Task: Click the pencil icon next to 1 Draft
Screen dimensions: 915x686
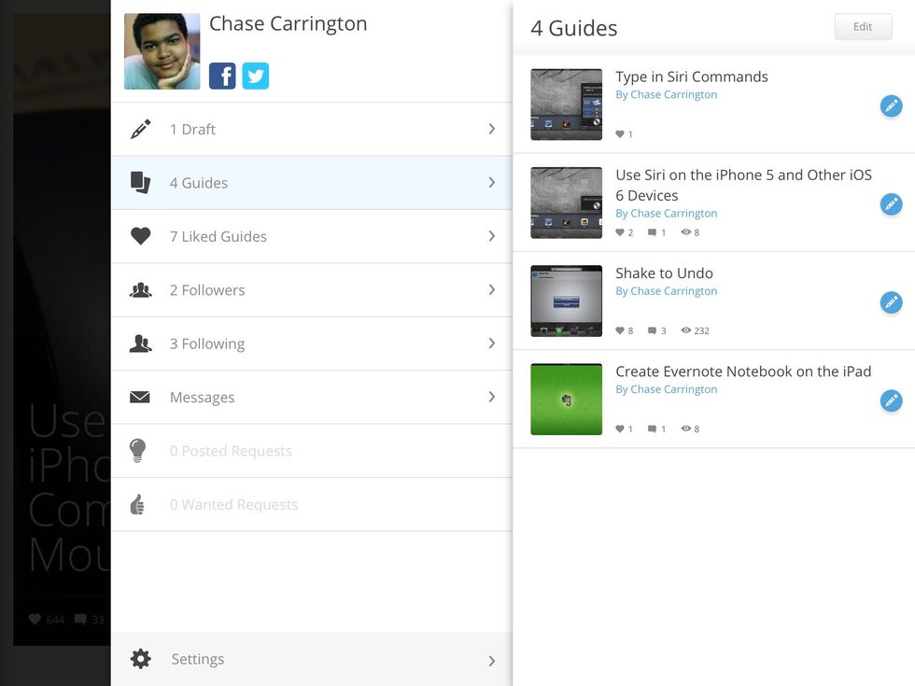Action: (140, 128)
